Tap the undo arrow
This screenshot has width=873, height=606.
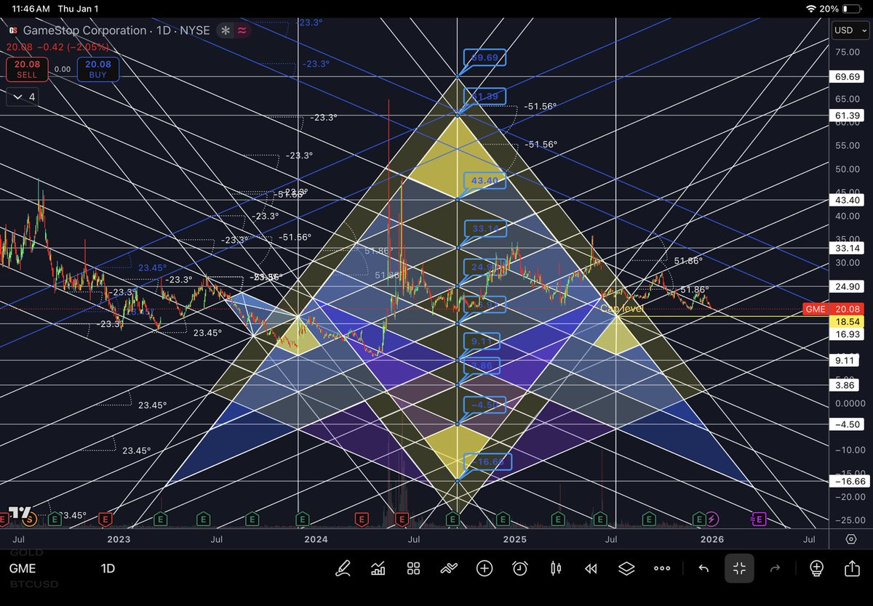point(703,568)
